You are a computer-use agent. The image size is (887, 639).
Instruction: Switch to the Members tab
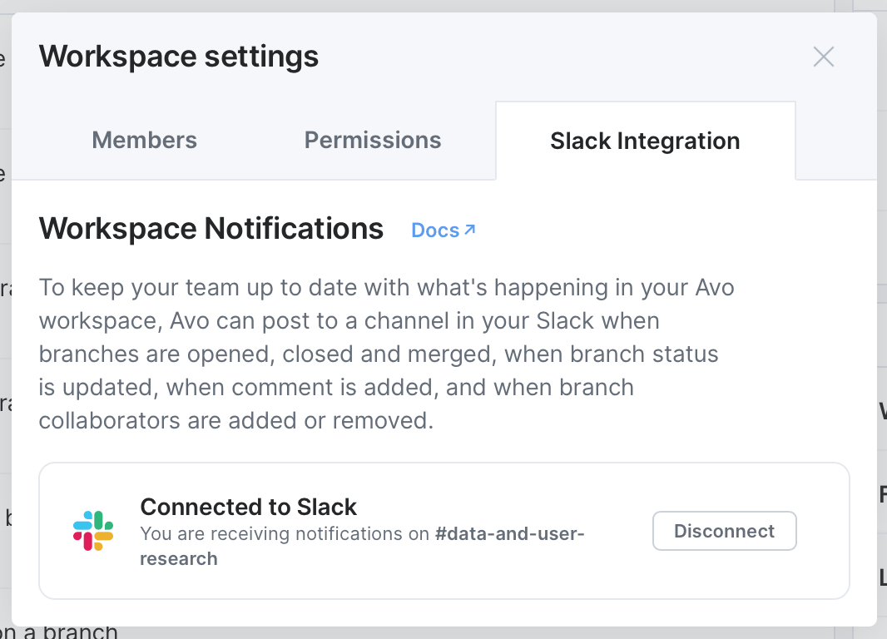[144, 140]
